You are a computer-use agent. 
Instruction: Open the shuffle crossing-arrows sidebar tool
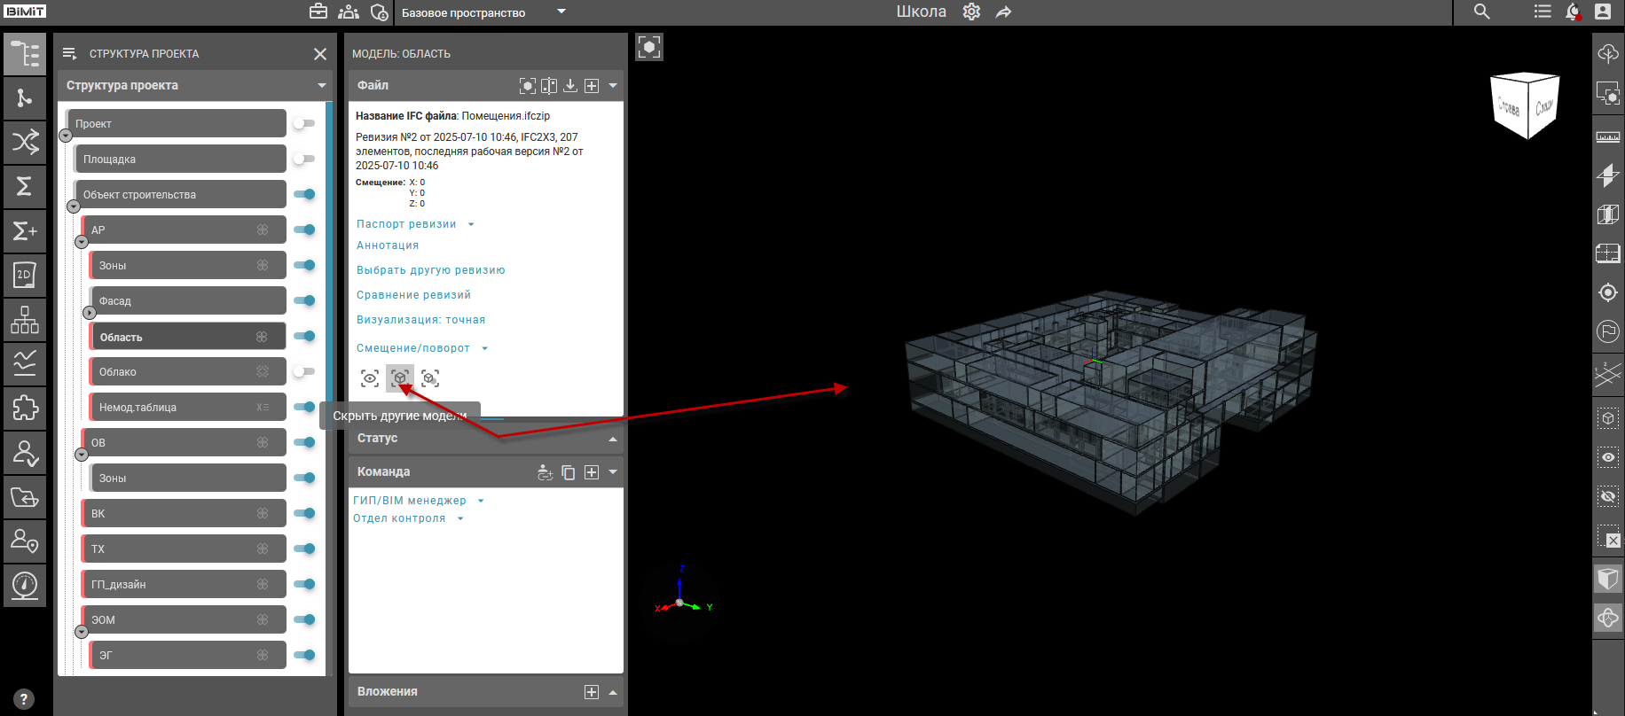[25, 142]
